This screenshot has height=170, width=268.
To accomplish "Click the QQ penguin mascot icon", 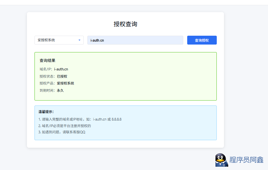I will click(221, 160).
